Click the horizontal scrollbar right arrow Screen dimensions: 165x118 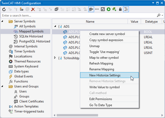coord(162,115)
